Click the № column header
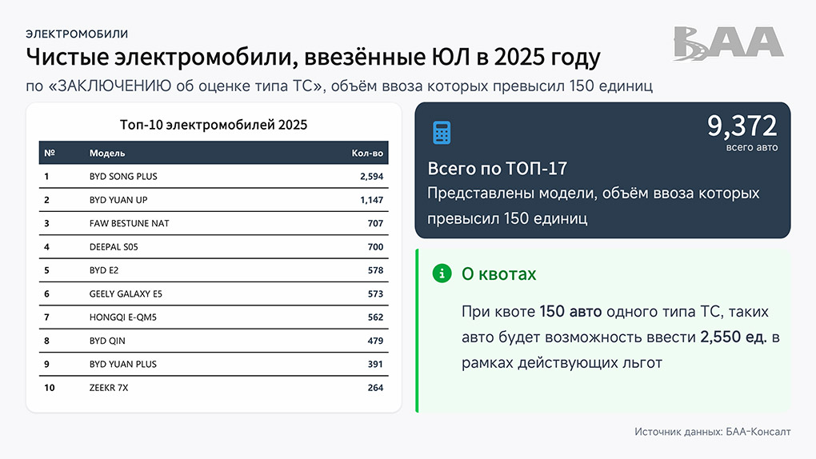Screen dimensions: 816x459 coord(50,153)
